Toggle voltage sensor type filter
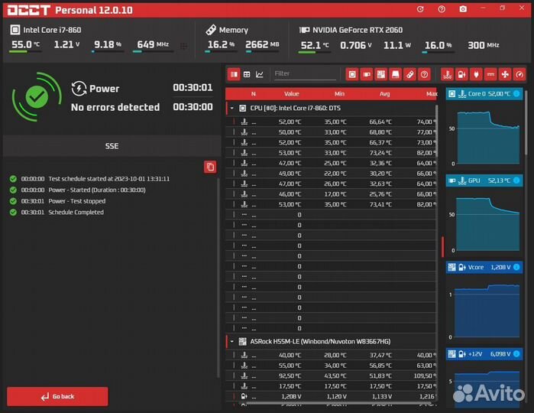 coord(461,74)
